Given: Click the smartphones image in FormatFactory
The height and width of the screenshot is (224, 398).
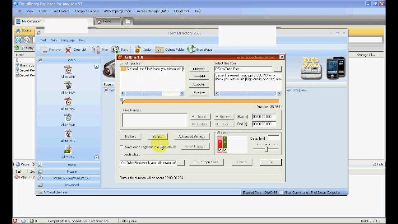Looking at the screenshot, I should point(336,68).
